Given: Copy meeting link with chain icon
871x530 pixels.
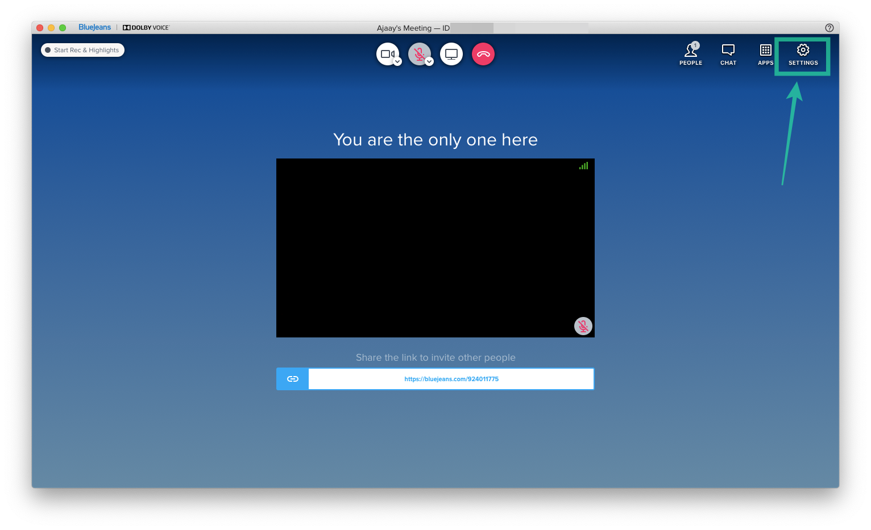Looking at the screenshot, I should pos(293,379).
